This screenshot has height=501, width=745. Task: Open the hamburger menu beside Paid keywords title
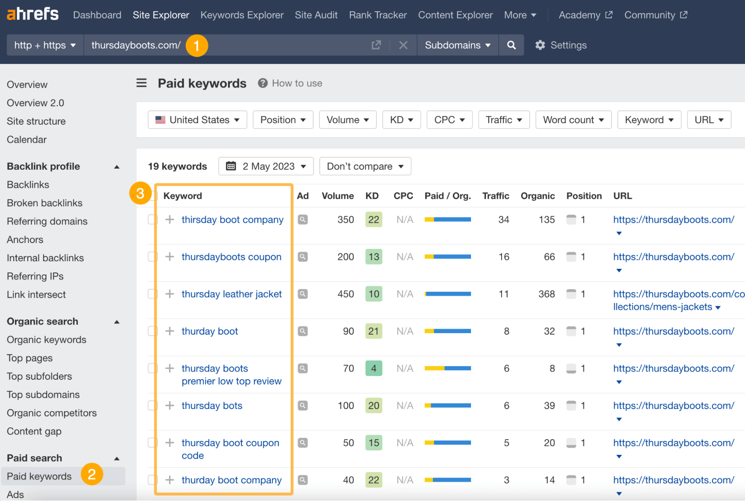click(141, 83)
